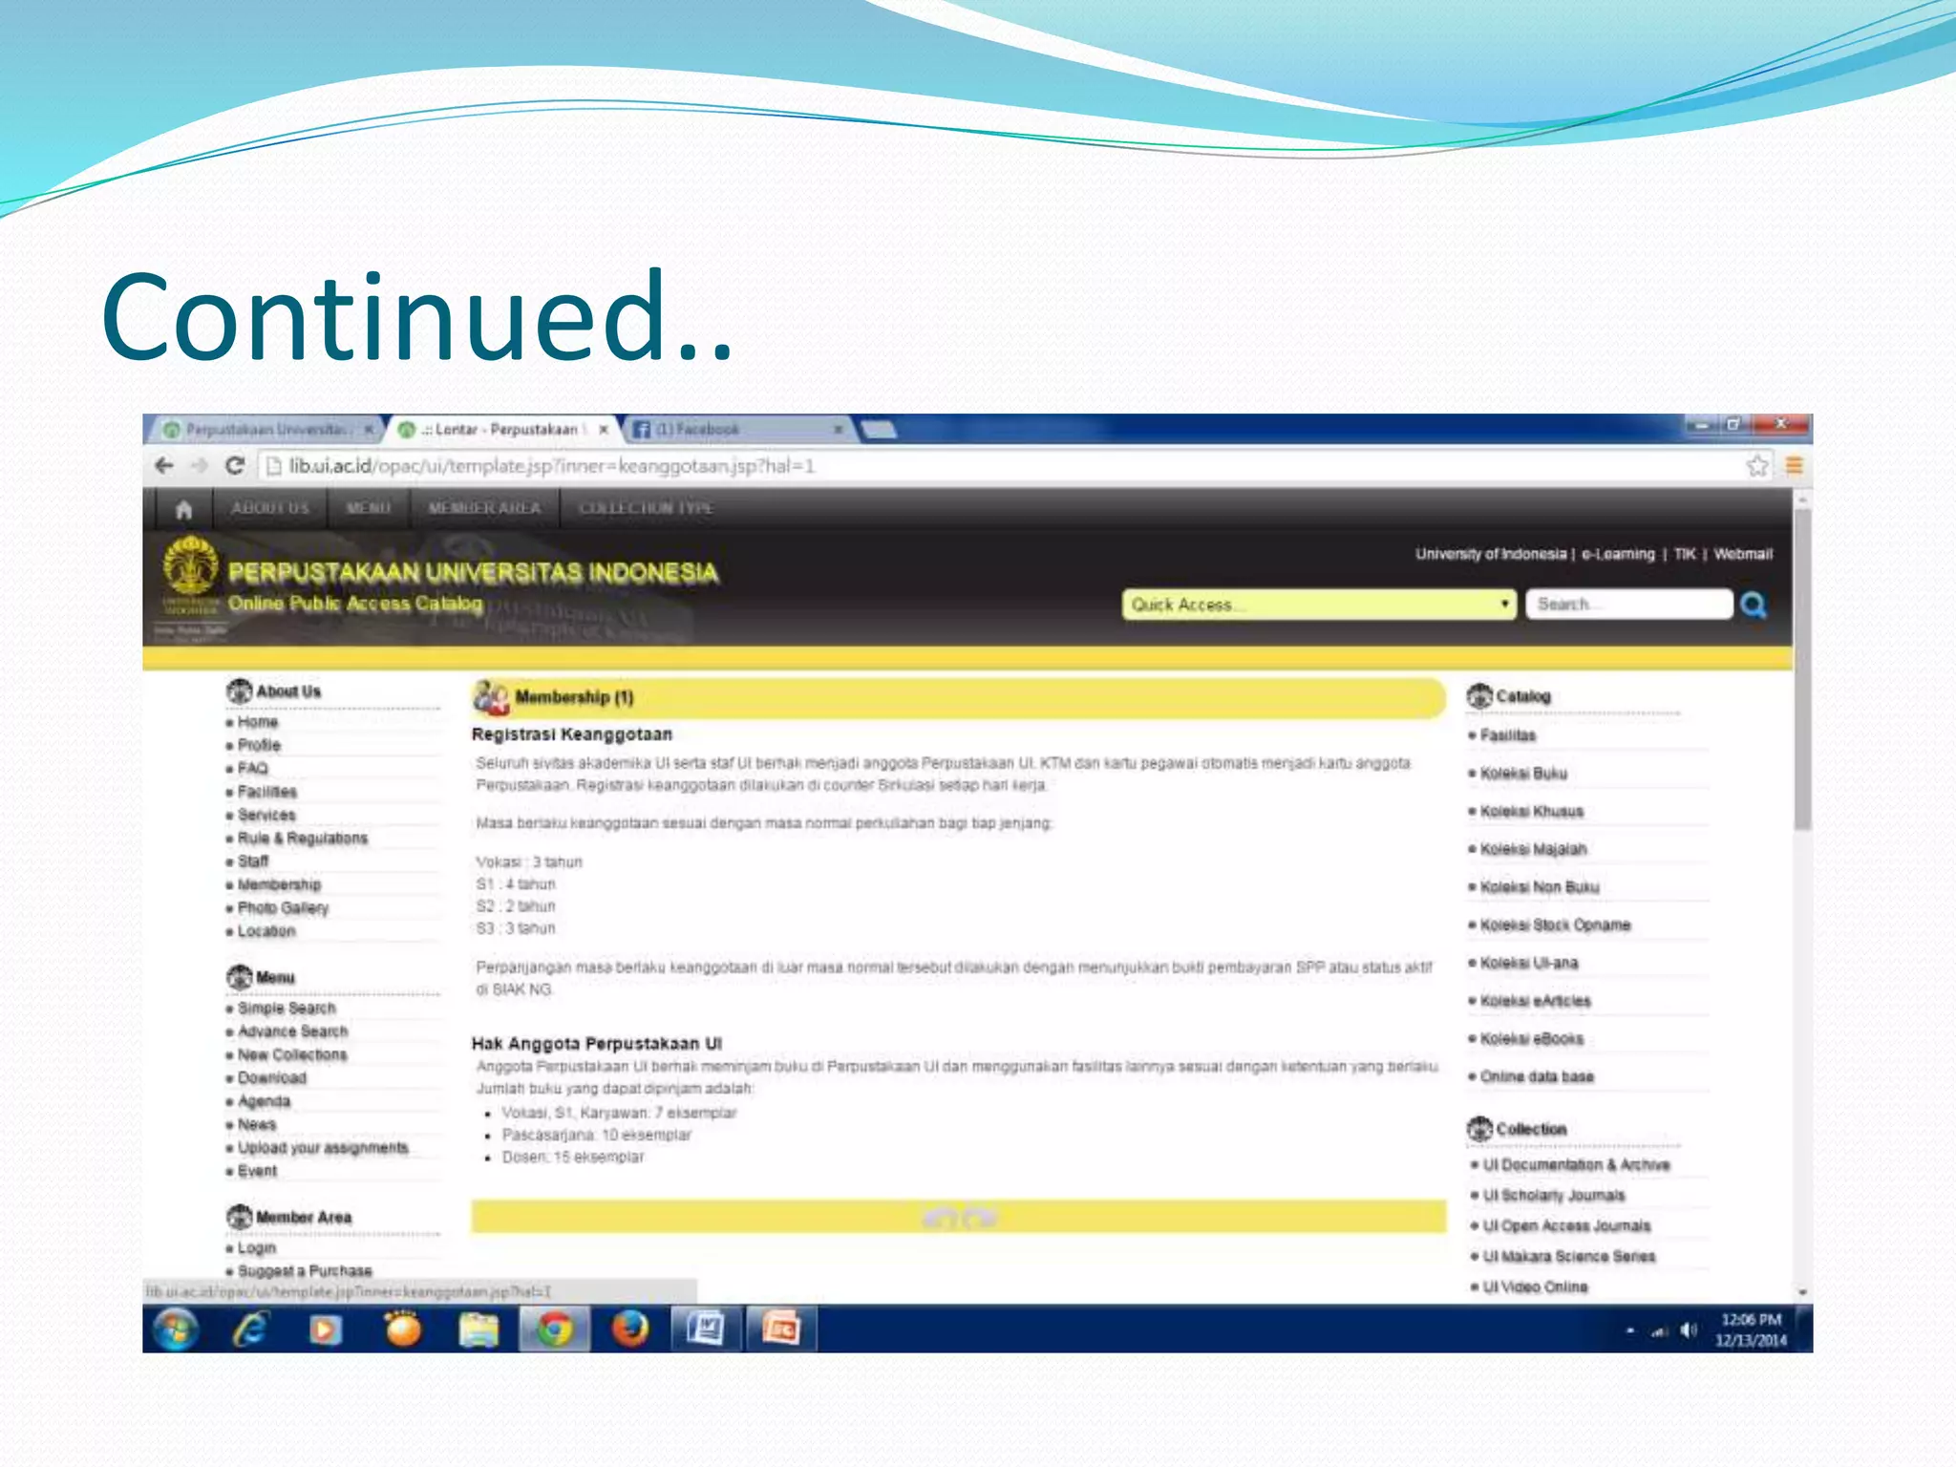Click the magnifier search icon
1956x1467 pixels.
click(x=1754, y=605)
